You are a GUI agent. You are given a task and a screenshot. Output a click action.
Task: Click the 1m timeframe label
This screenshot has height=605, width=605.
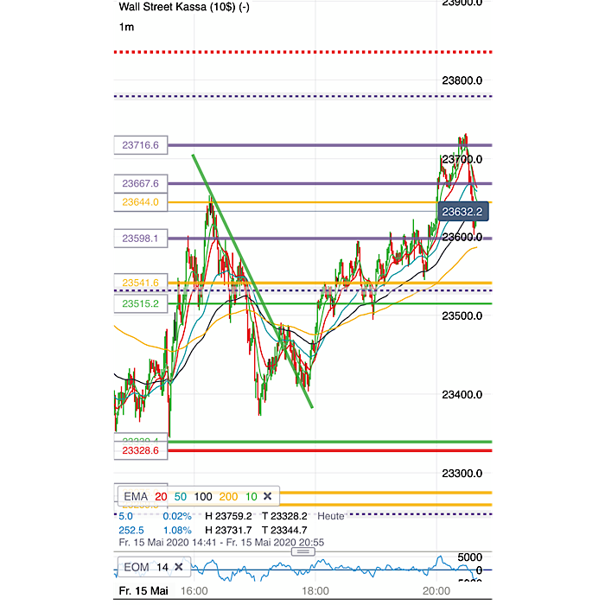coord(126,27)
